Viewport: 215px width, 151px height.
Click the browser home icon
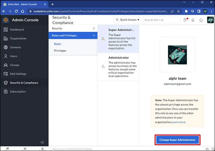(23, 11)
